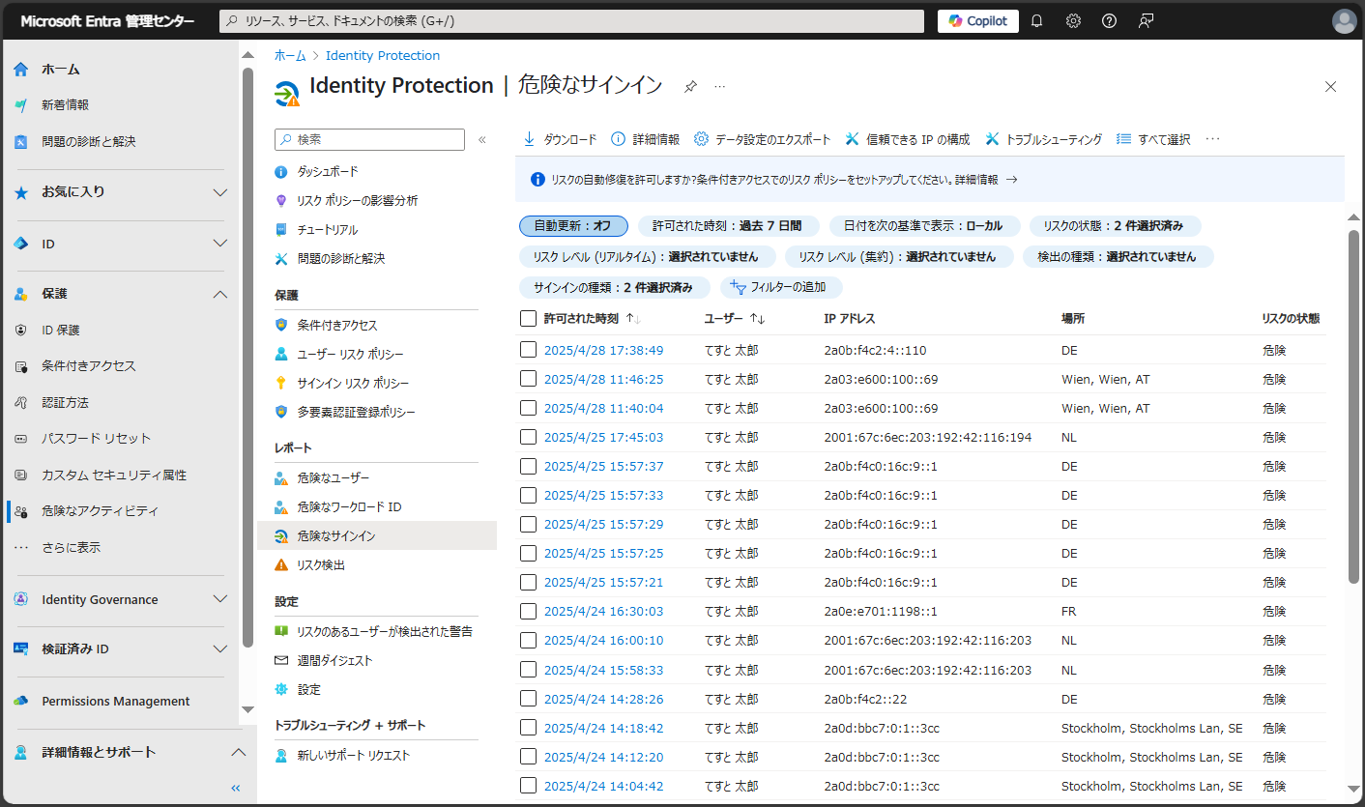Collapse 詳細情報とサポート section

point(237,752)
